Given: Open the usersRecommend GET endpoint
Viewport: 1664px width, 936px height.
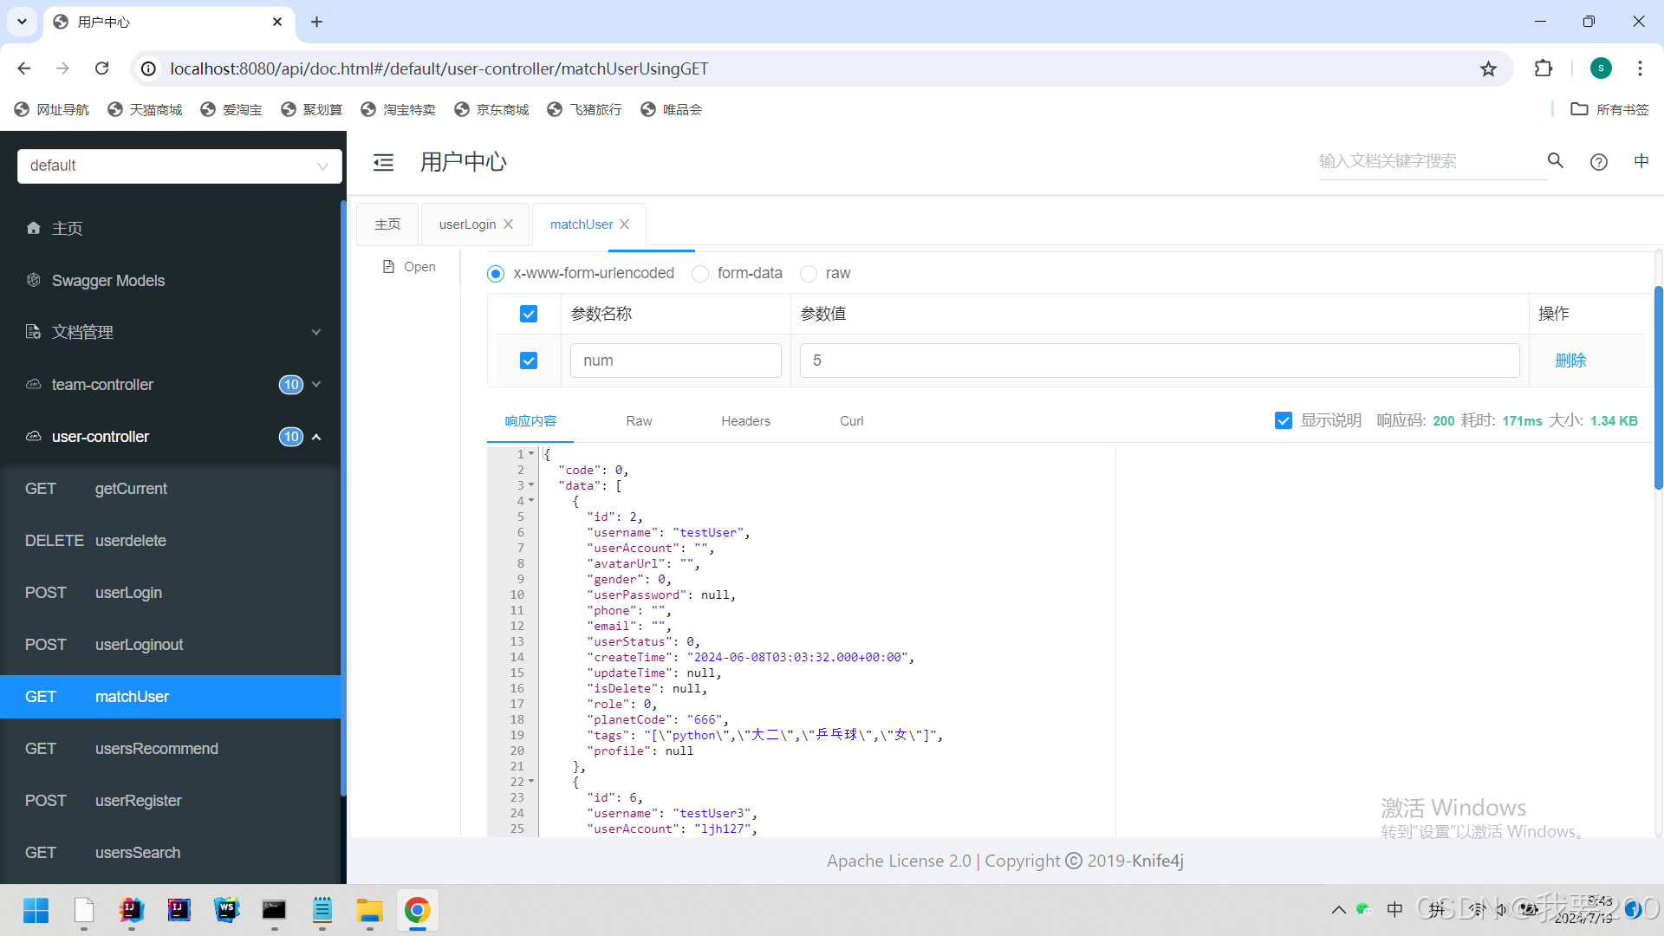Looking at the screenshot, I should [156, 749].
